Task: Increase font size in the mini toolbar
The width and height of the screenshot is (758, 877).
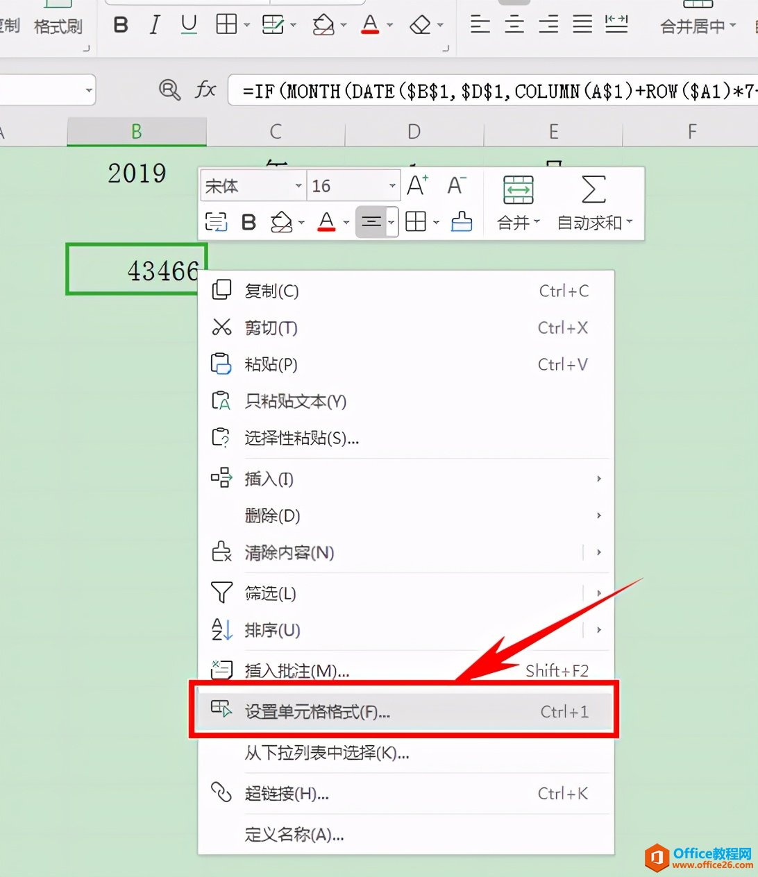Action: point(417,185)
